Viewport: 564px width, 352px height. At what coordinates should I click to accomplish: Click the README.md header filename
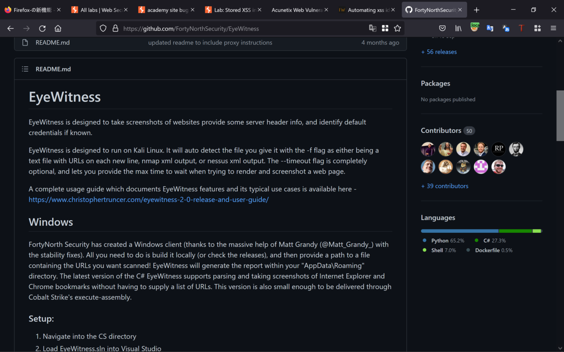53,69
